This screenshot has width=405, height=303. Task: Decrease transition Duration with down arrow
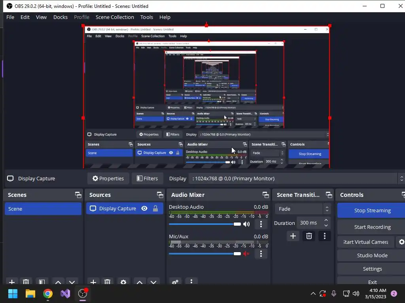tap(326, 226)
